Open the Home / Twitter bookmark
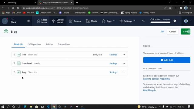This screenshot has height=109, width=194. click(x=147, y=13)
